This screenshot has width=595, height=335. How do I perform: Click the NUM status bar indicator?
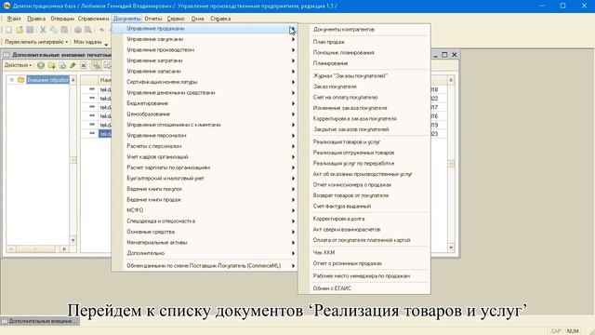pyautogui.click(x=573, y=331)
